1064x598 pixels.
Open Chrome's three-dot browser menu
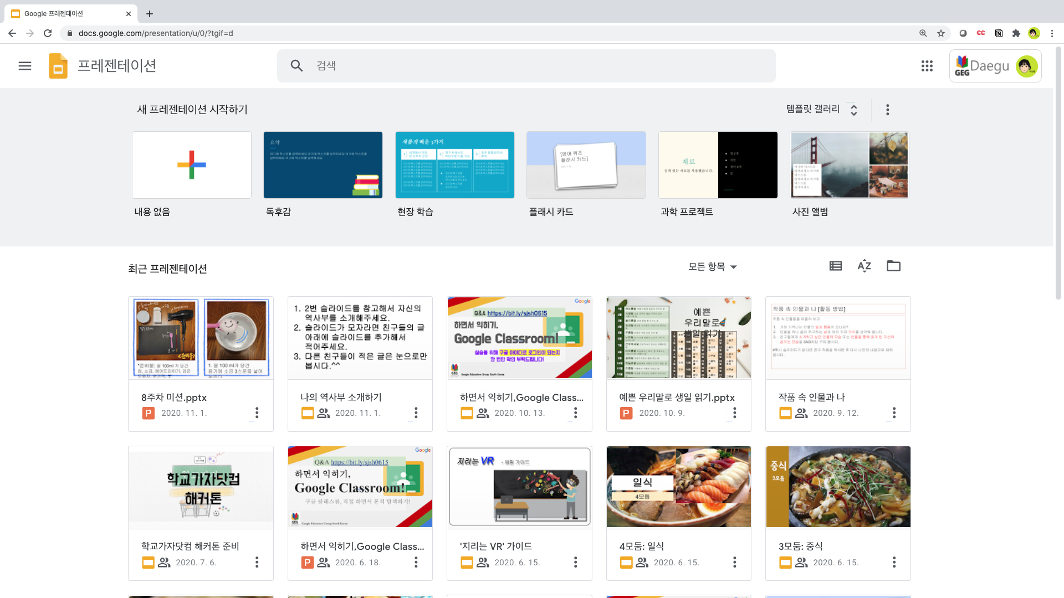point(1052,33)
